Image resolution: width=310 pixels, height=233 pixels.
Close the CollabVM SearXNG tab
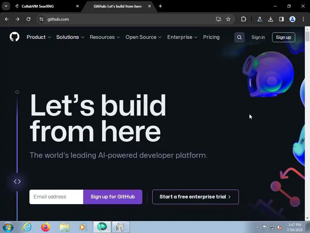[77, 6]
